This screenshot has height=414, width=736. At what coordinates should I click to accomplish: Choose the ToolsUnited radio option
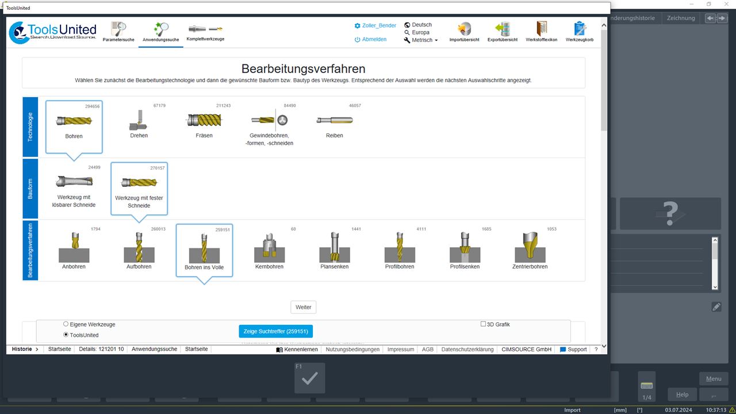[x=66, y=334]
